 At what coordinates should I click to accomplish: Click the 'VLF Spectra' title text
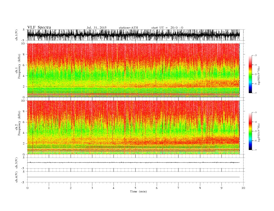39,27
